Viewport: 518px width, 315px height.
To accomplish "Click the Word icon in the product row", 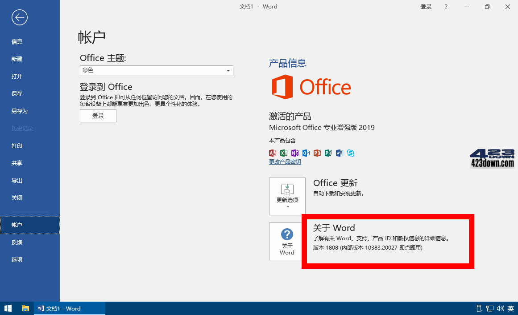I will pyautogui.click(x=339, y=153).
